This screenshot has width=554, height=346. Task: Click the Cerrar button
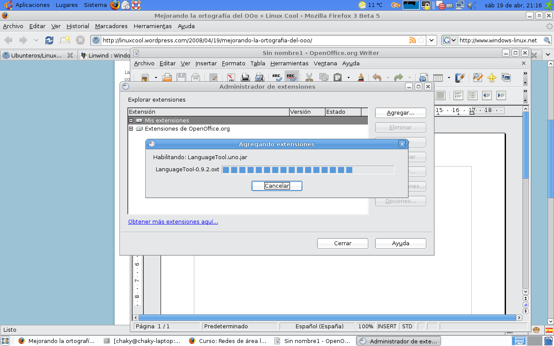coord(342,243)
